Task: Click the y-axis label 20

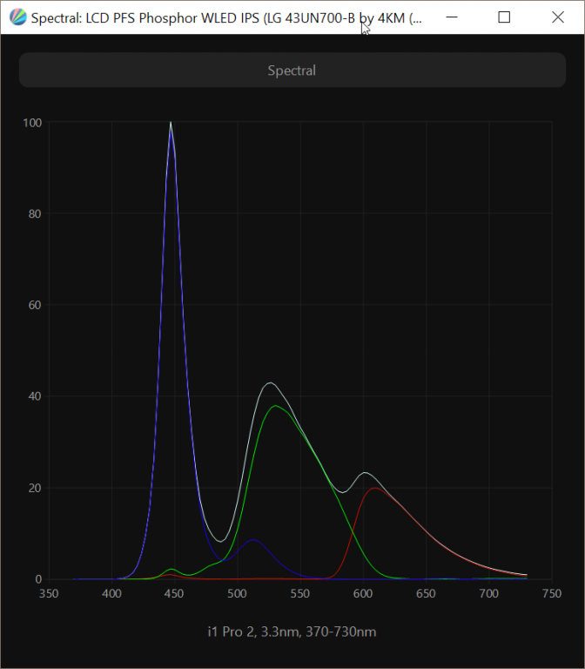Action: [x=35, y=488]
